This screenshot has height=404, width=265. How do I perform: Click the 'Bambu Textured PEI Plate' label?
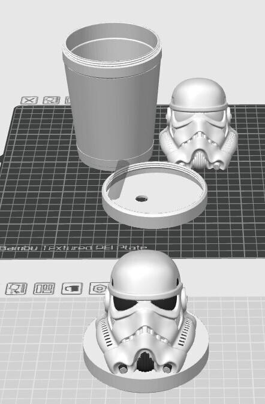click(x=74, y=248)
